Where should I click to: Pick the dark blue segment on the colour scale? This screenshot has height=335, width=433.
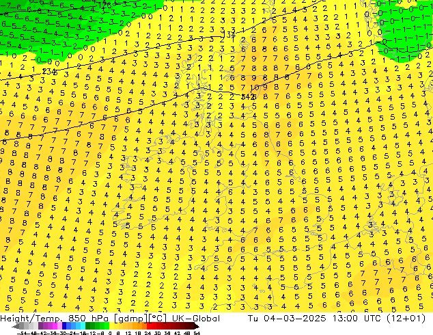64,326
